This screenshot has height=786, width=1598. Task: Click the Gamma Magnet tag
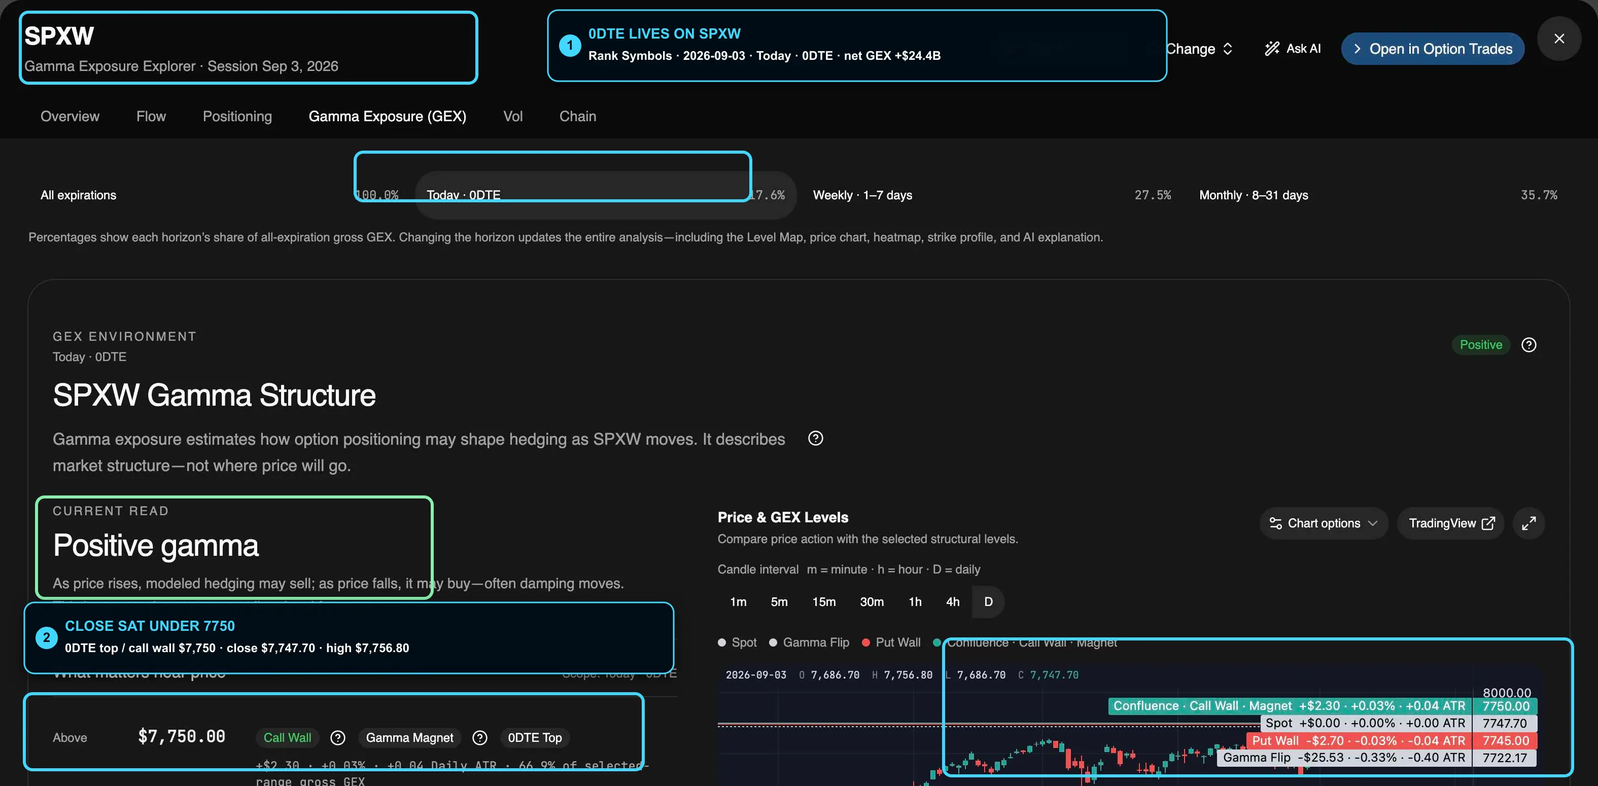pos(409,738)
